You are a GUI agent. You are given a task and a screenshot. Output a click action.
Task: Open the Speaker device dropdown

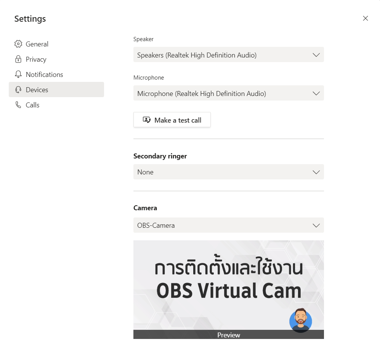[229, 54]
